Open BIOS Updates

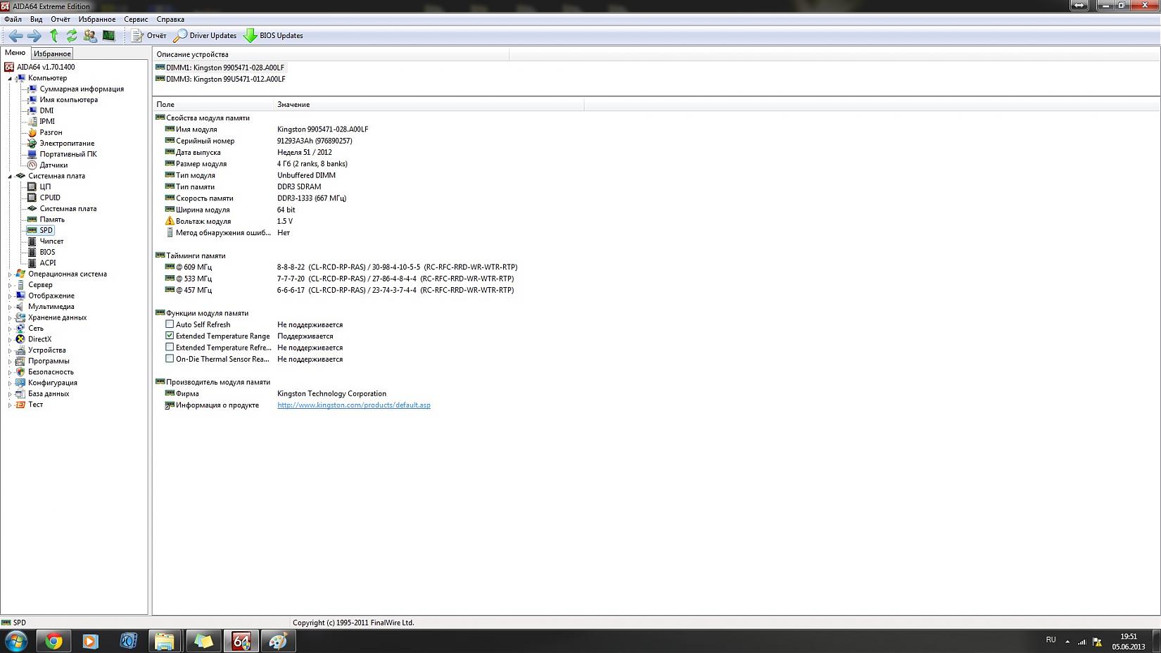[x=273, y=35]
